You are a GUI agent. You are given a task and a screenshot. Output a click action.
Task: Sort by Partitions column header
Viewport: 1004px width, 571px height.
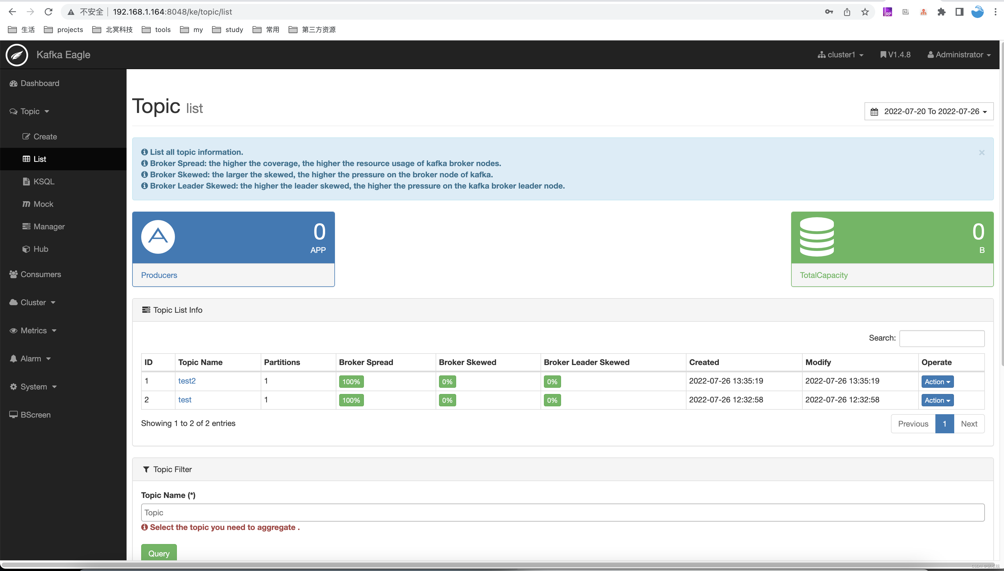pos(298,362)
